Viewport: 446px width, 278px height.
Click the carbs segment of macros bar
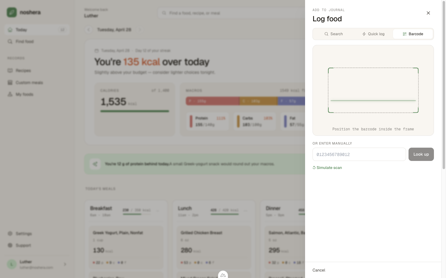point(259,101)
